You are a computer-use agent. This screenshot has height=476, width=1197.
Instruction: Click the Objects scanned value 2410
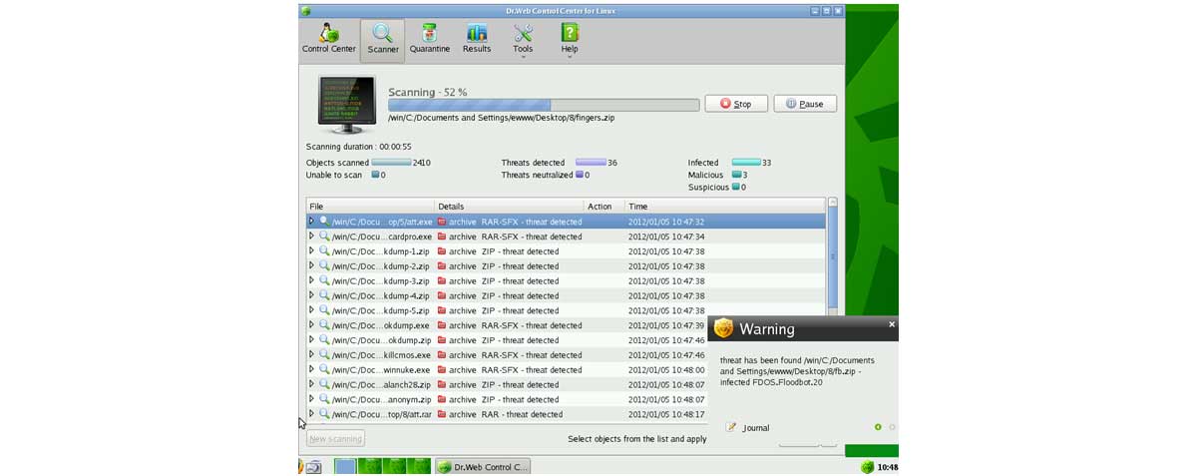(x=421, y=163)
